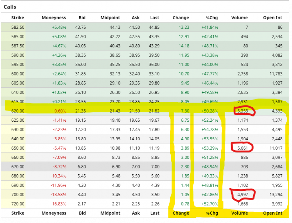Click the +42.86% percent change value
Screen dimensions: 292x223
tap(210, 195)
